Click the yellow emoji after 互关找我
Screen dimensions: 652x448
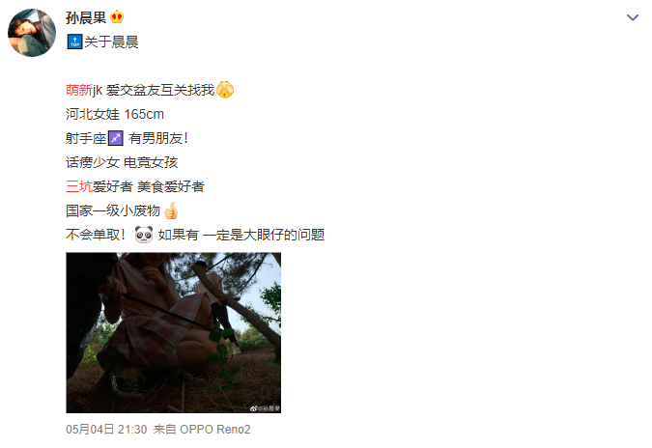[x=225, y=90]
